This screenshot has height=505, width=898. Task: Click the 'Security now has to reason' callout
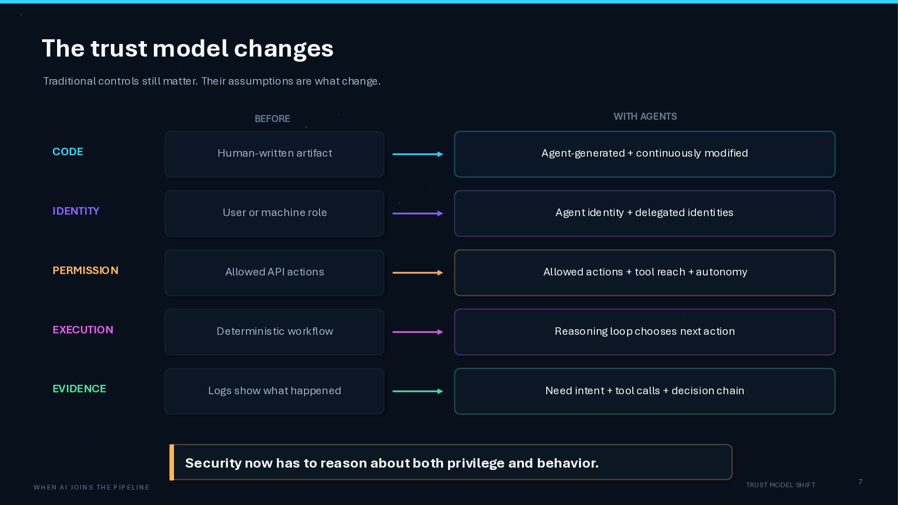tap(451, 462)
